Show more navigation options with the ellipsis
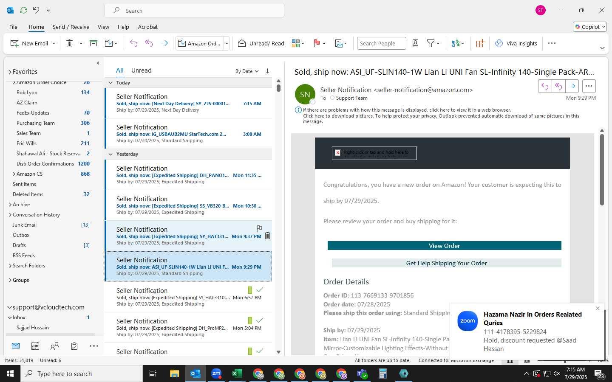The height and width of the screenshot is (382, 612). [94, 346]
